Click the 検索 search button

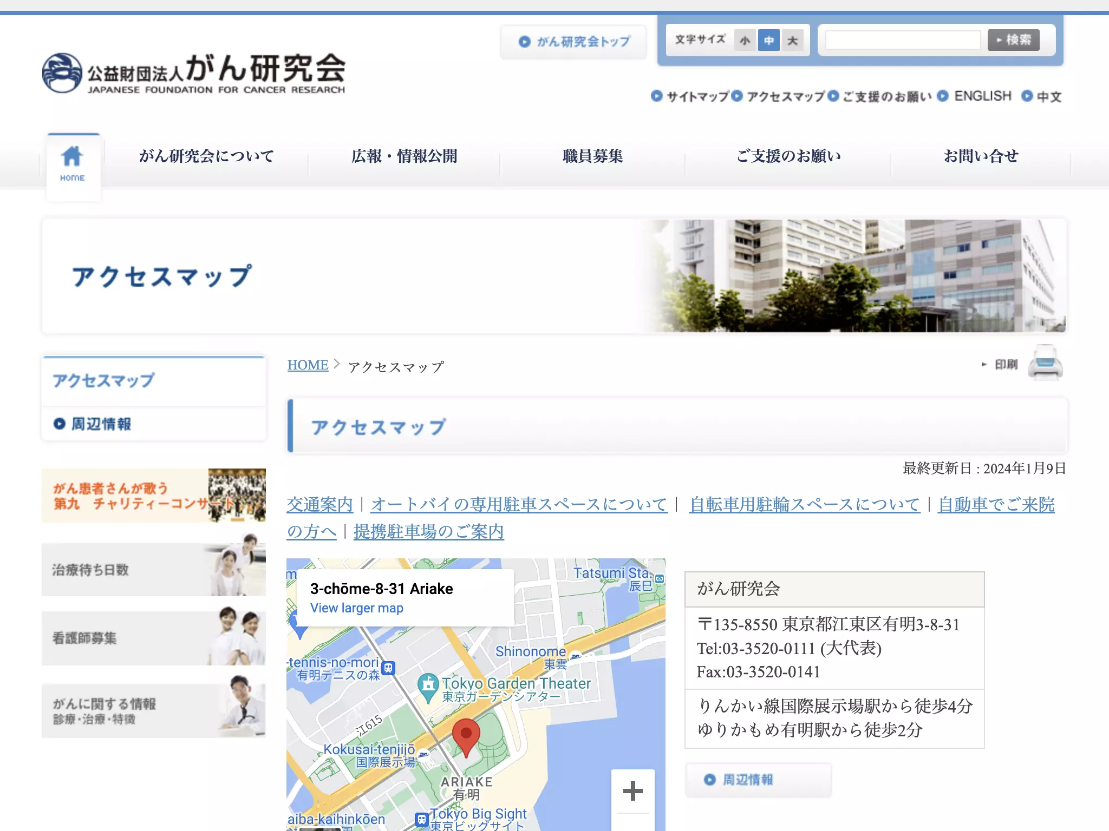pos(1013,40)
